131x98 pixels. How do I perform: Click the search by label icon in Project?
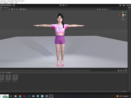coord(121,71)
